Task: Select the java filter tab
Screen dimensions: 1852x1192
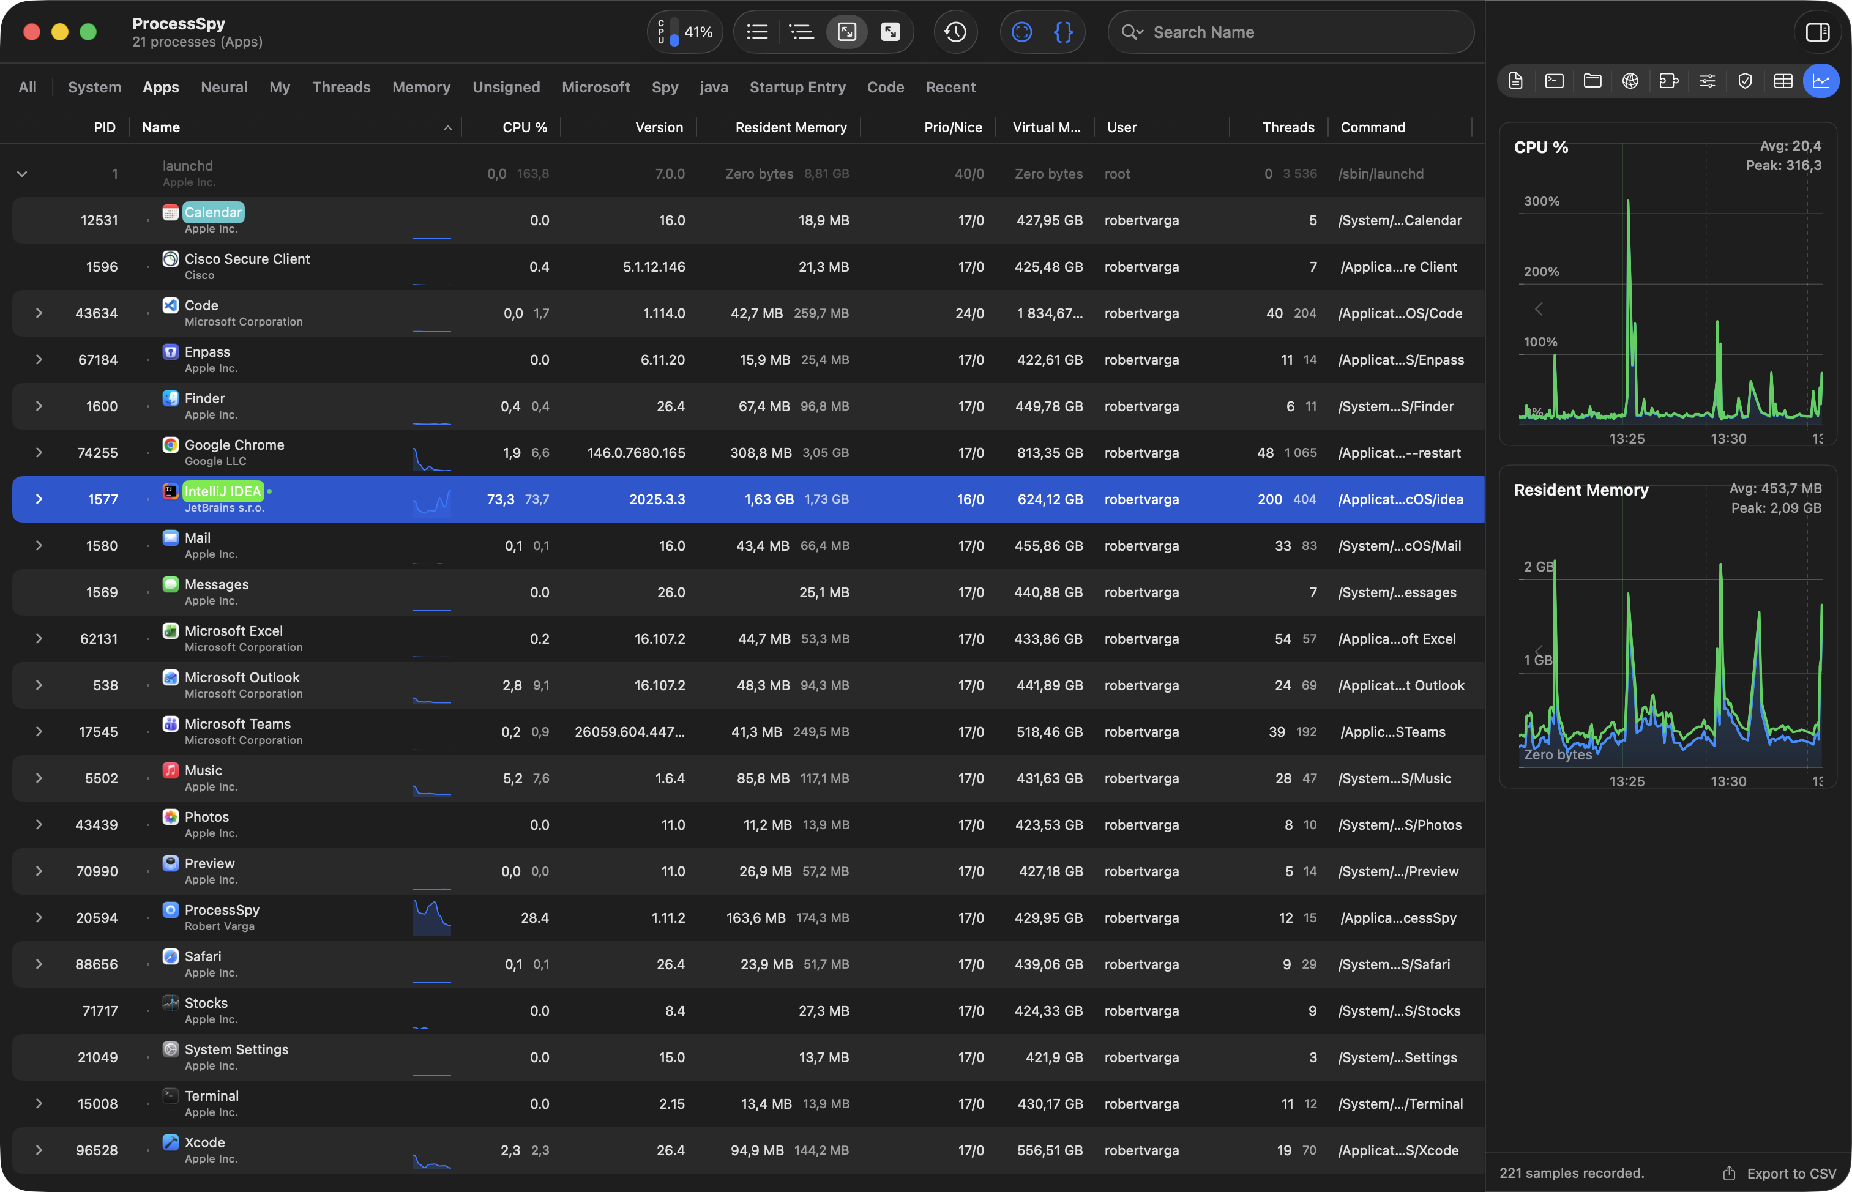Action: [x=714, y=87]
